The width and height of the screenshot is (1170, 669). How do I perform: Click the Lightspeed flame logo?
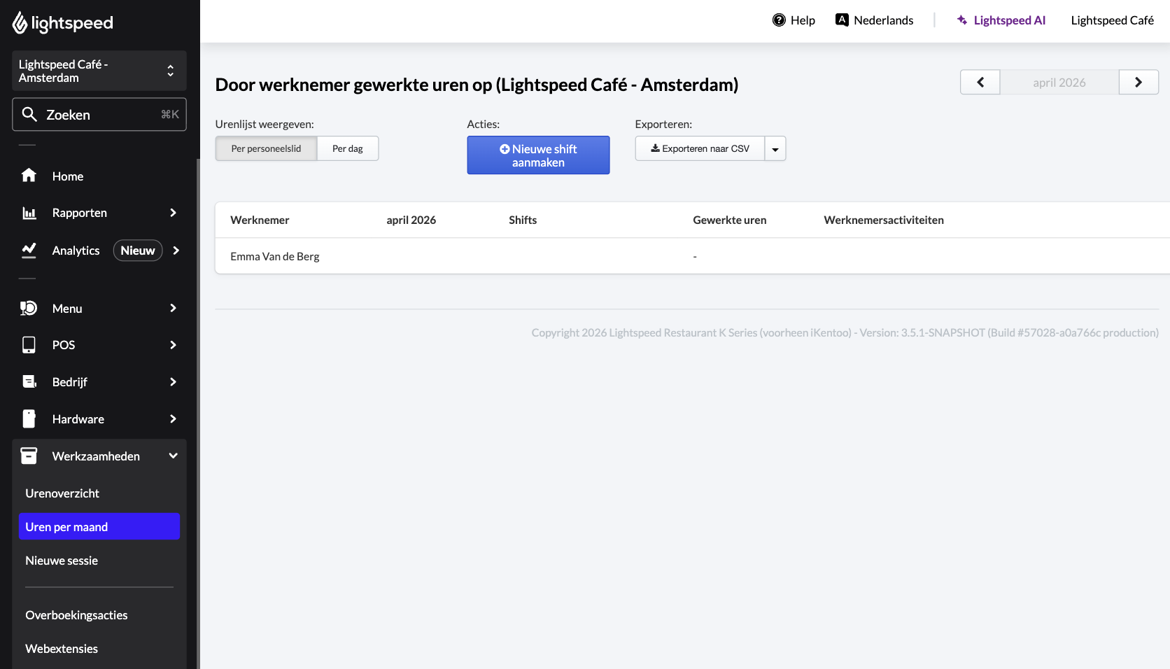[x=20, y=23]
